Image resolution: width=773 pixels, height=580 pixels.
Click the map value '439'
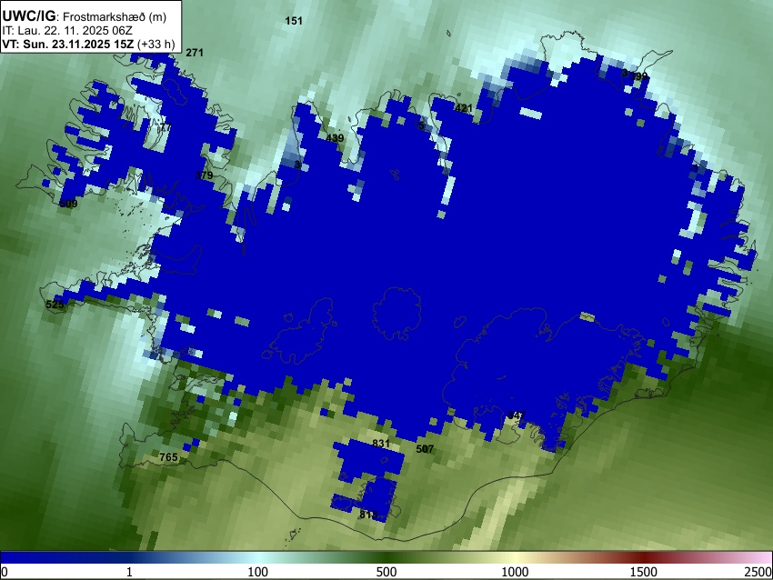pyautogui.click(x=335, y=138)
